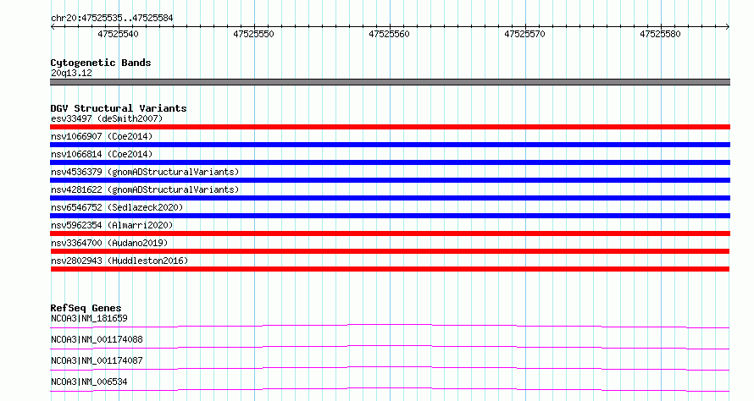Click the red bar for esv33497
This screenshot has width=754, height=401.
point(390,127)
